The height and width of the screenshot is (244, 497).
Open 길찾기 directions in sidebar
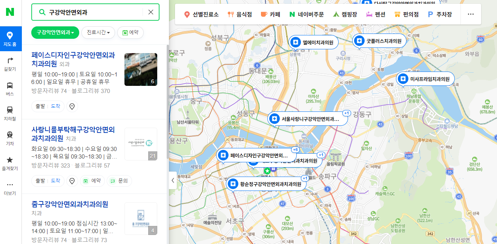click(10, 63)
